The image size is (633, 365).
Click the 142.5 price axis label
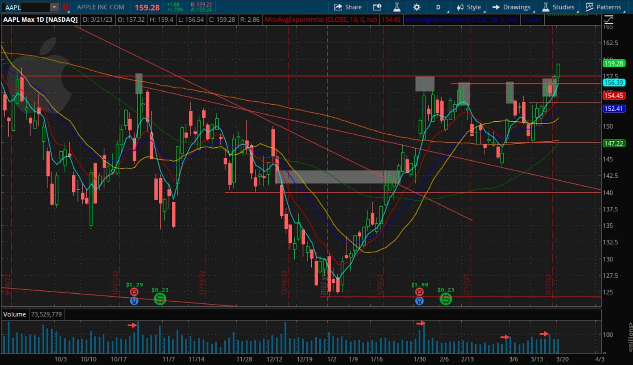[x=611, y=176]
